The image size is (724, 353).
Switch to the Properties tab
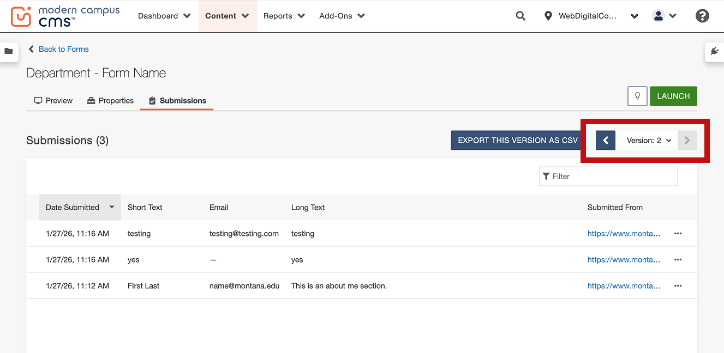pos(110,101)
